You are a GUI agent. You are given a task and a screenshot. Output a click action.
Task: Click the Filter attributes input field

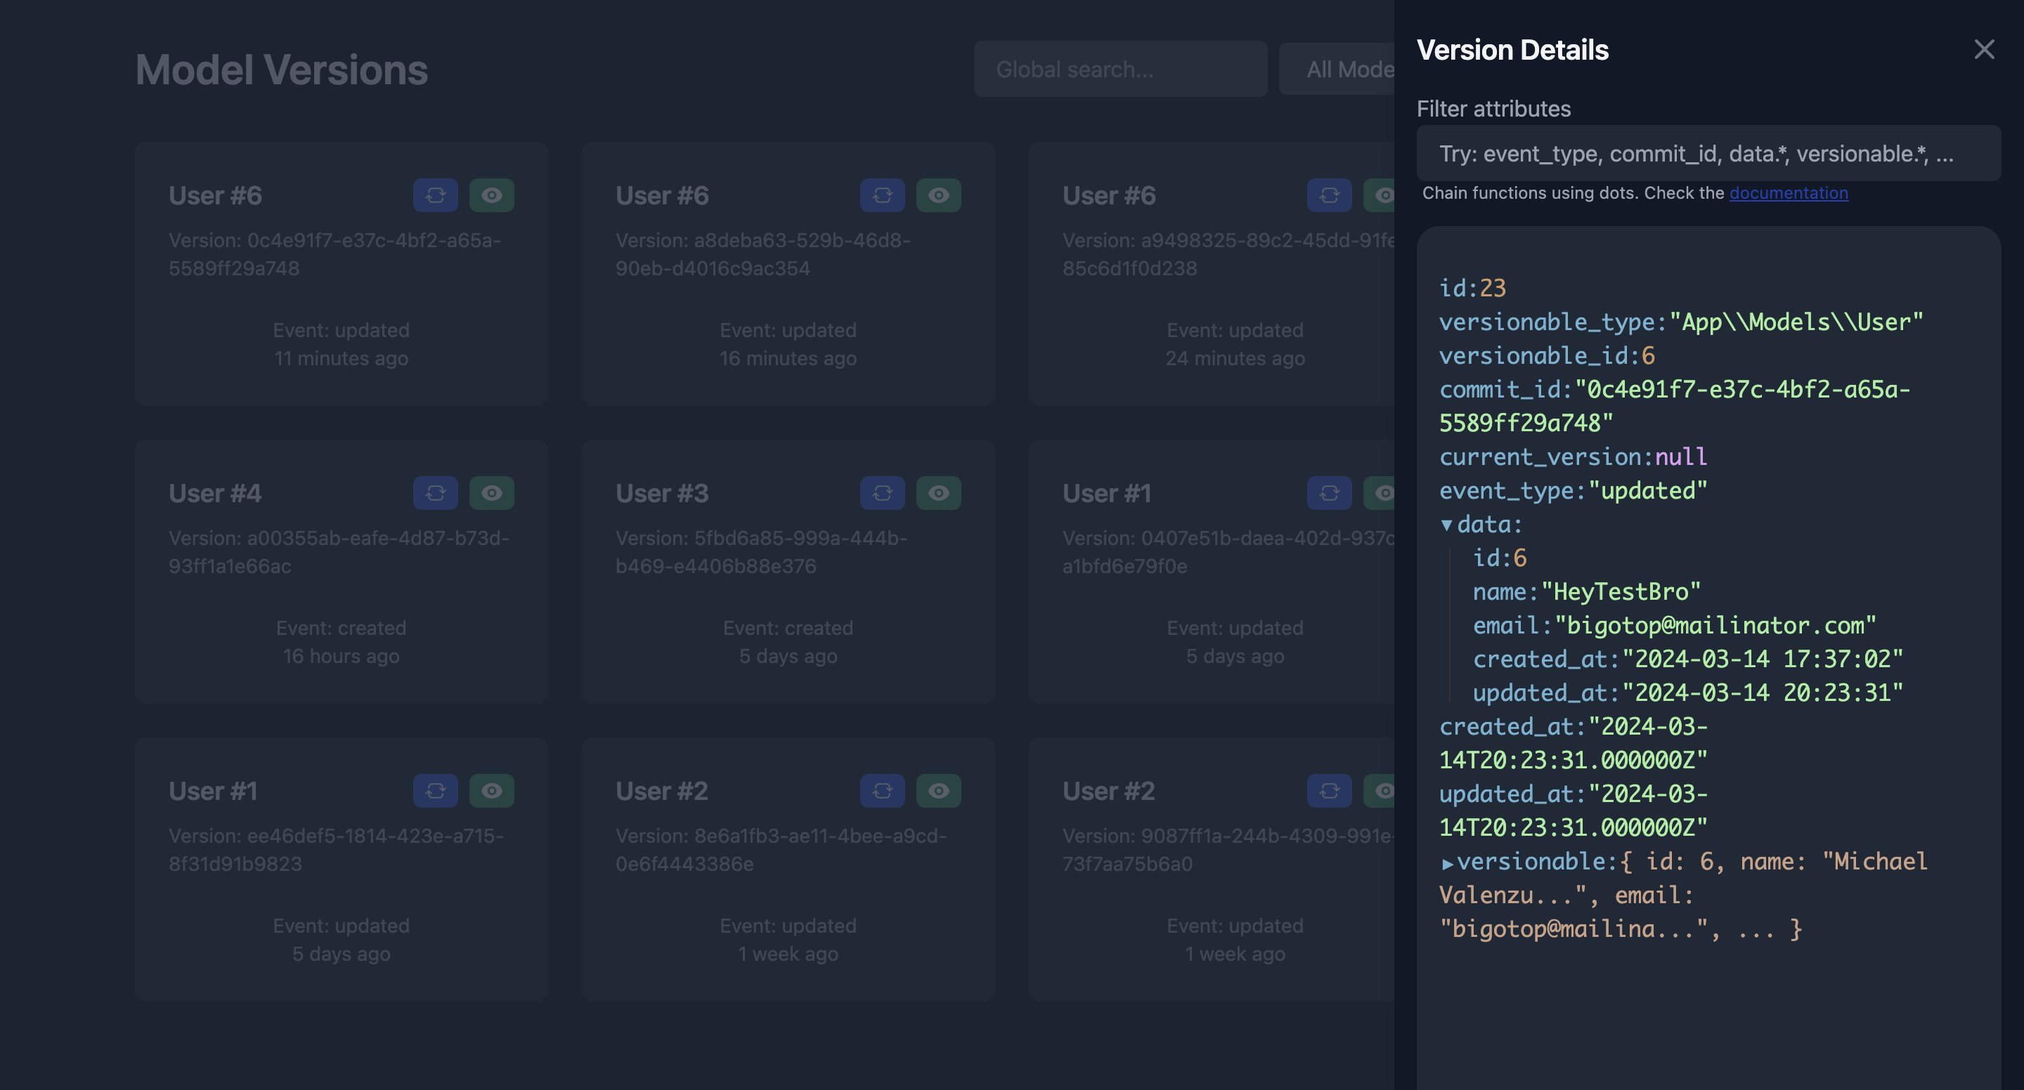(x=1708, y=153)
